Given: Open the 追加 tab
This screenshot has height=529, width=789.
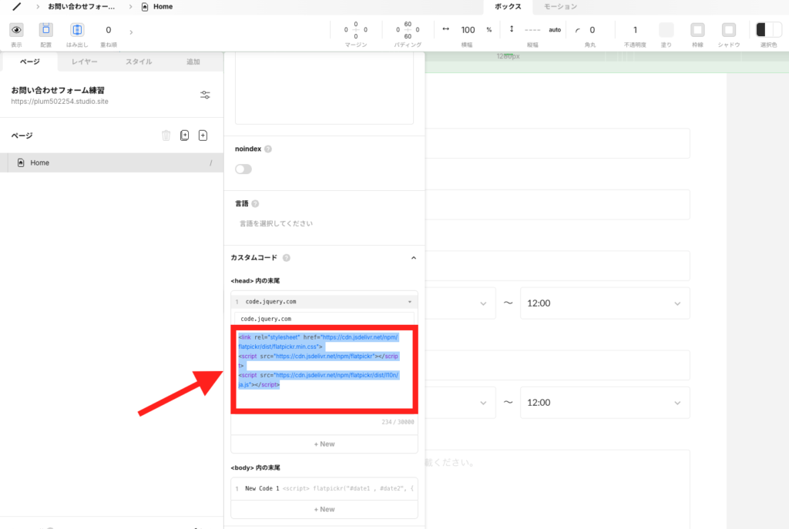Looking at the screenshot, I should [x=193, y=62].
